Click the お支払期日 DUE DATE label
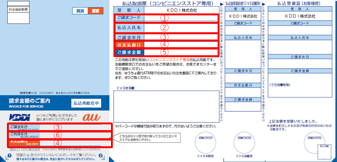The width and height of the screenshot is (337, 162). 23,143
